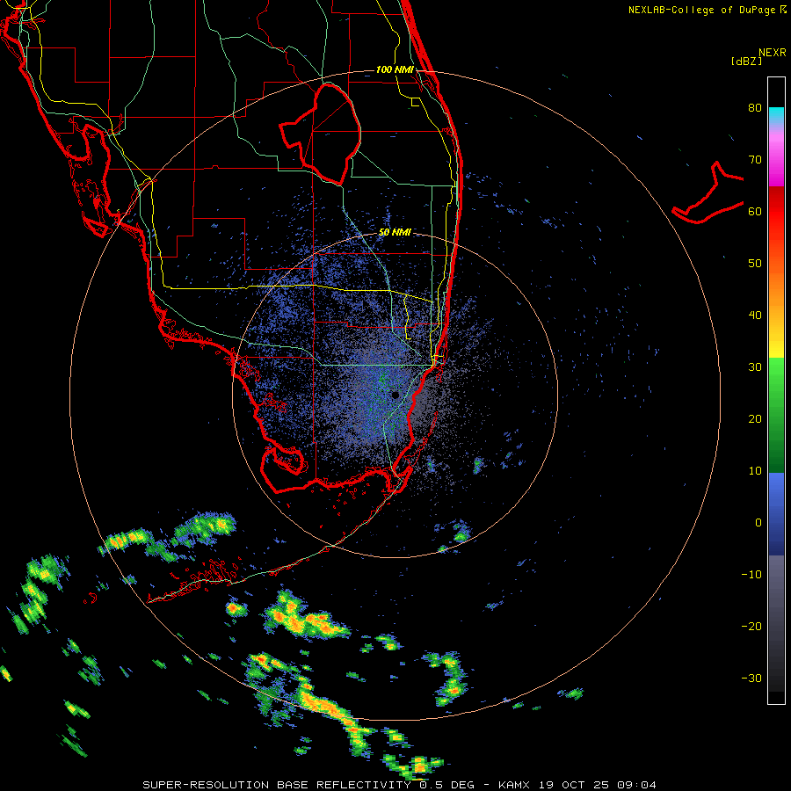
Task: Click the SUPER-RESOLUTION BASE REFLECTIVITY caption text
Action: click(x=277, y=785)
